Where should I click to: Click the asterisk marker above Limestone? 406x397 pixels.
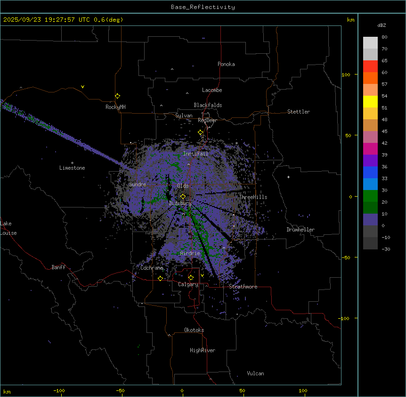pyautogui.click(x=72, y=163)
